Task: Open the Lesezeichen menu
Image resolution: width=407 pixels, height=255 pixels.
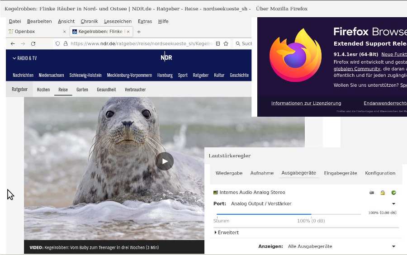Action: [118, 21]
